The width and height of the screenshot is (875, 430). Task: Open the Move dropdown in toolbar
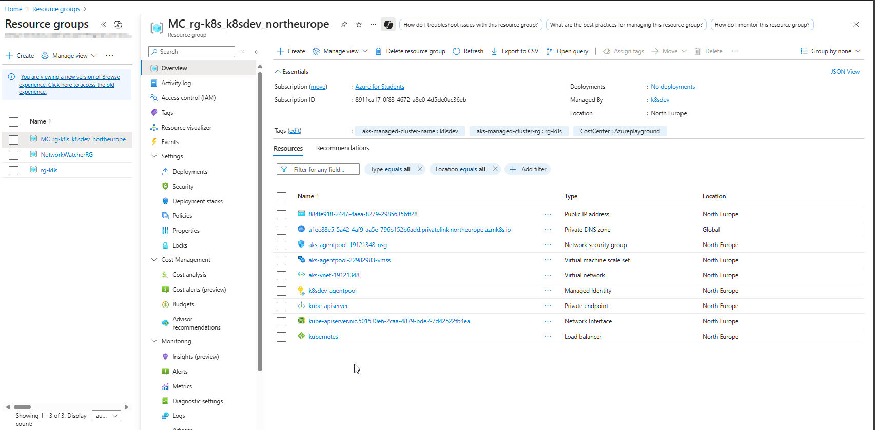click(x=669, y=51)
